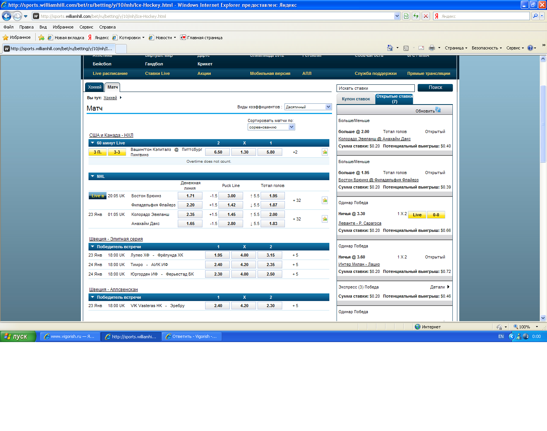Click the star icon beside Колорадо Эвеланш match

pos(325,219)
